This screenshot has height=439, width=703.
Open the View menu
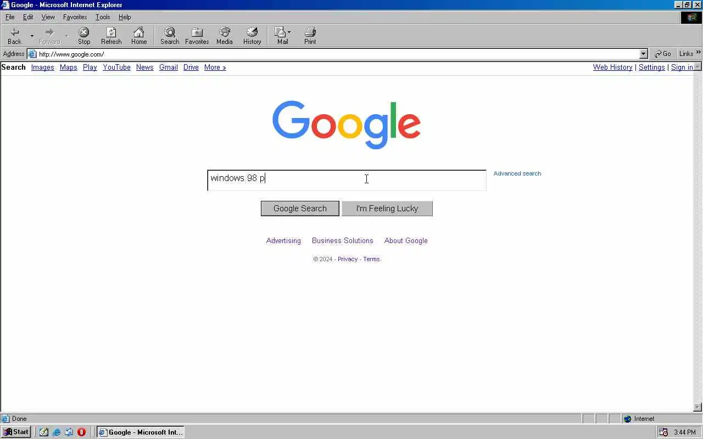(x=48, y=17)
